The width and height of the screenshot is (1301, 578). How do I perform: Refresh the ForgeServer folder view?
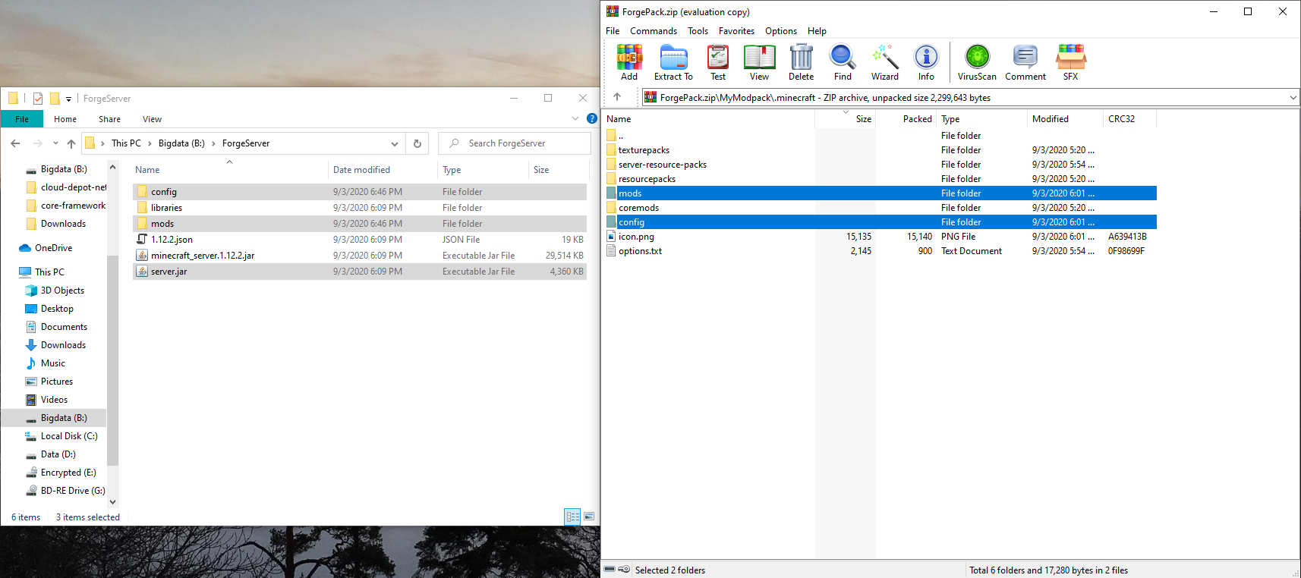[417, 143]
